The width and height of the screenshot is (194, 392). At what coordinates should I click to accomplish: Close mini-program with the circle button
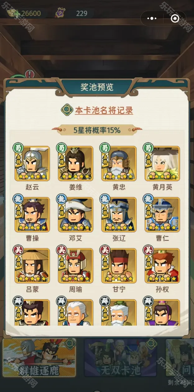(x=175, y=18)
